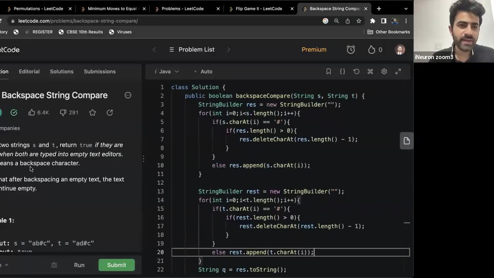Share the problem link icon
The height and width of the screenshot is (278, 494).
coord(110,112)
